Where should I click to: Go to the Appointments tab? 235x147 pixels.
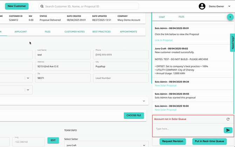pyautogui.click(x=128, y=31)
